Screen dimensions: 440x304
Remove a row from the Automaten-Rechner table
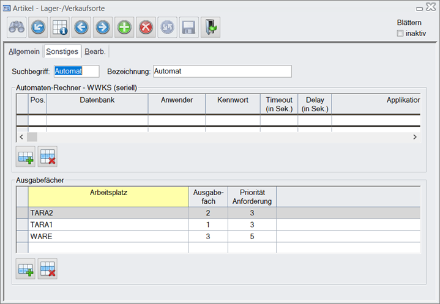pyautogui.click(x=48, y=157)
